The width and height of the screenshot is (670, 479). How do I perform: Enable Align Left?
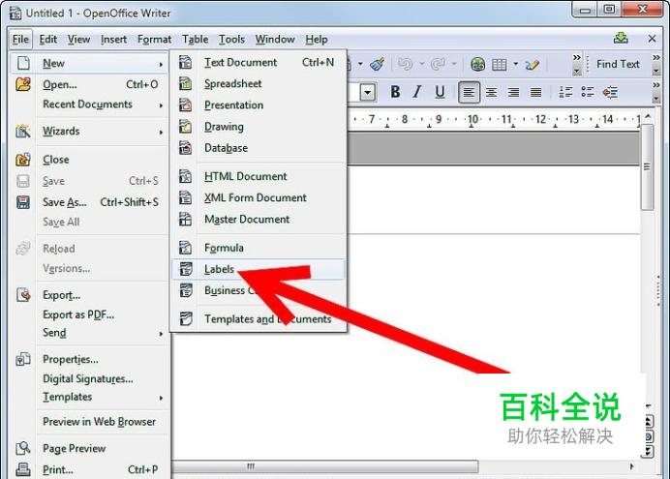[469, 92]
